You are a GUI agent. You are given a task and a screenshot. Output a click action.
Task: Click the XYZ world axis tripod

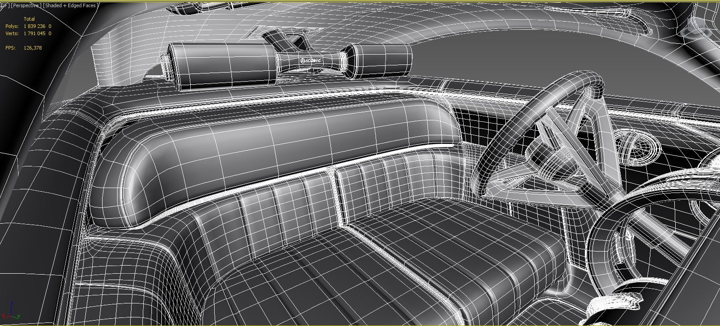11,315
